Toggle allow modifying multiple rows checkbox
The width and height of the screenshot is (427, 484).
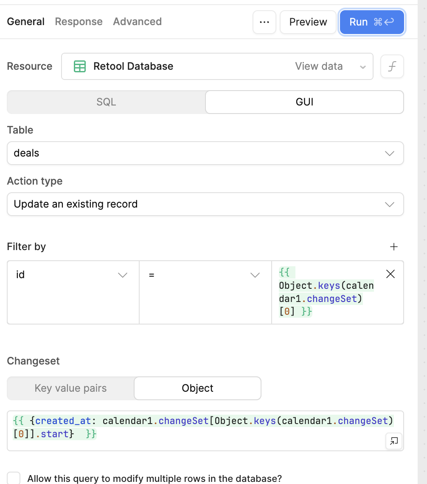point(14,478)
